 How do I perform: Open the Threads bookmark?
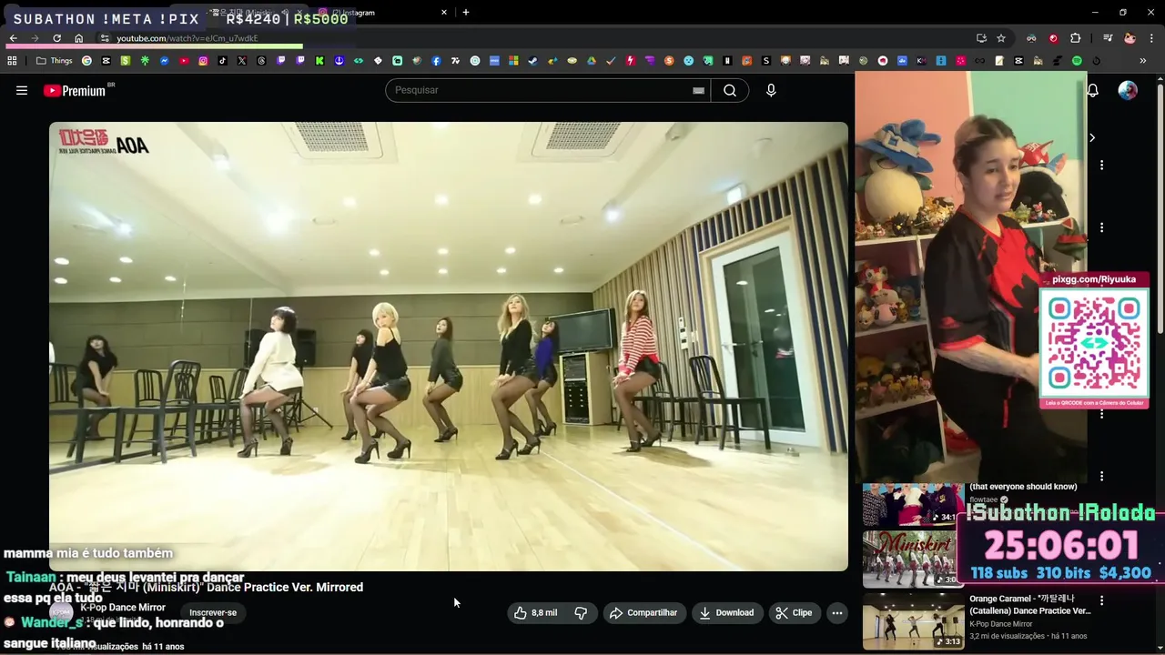point(261,61)
